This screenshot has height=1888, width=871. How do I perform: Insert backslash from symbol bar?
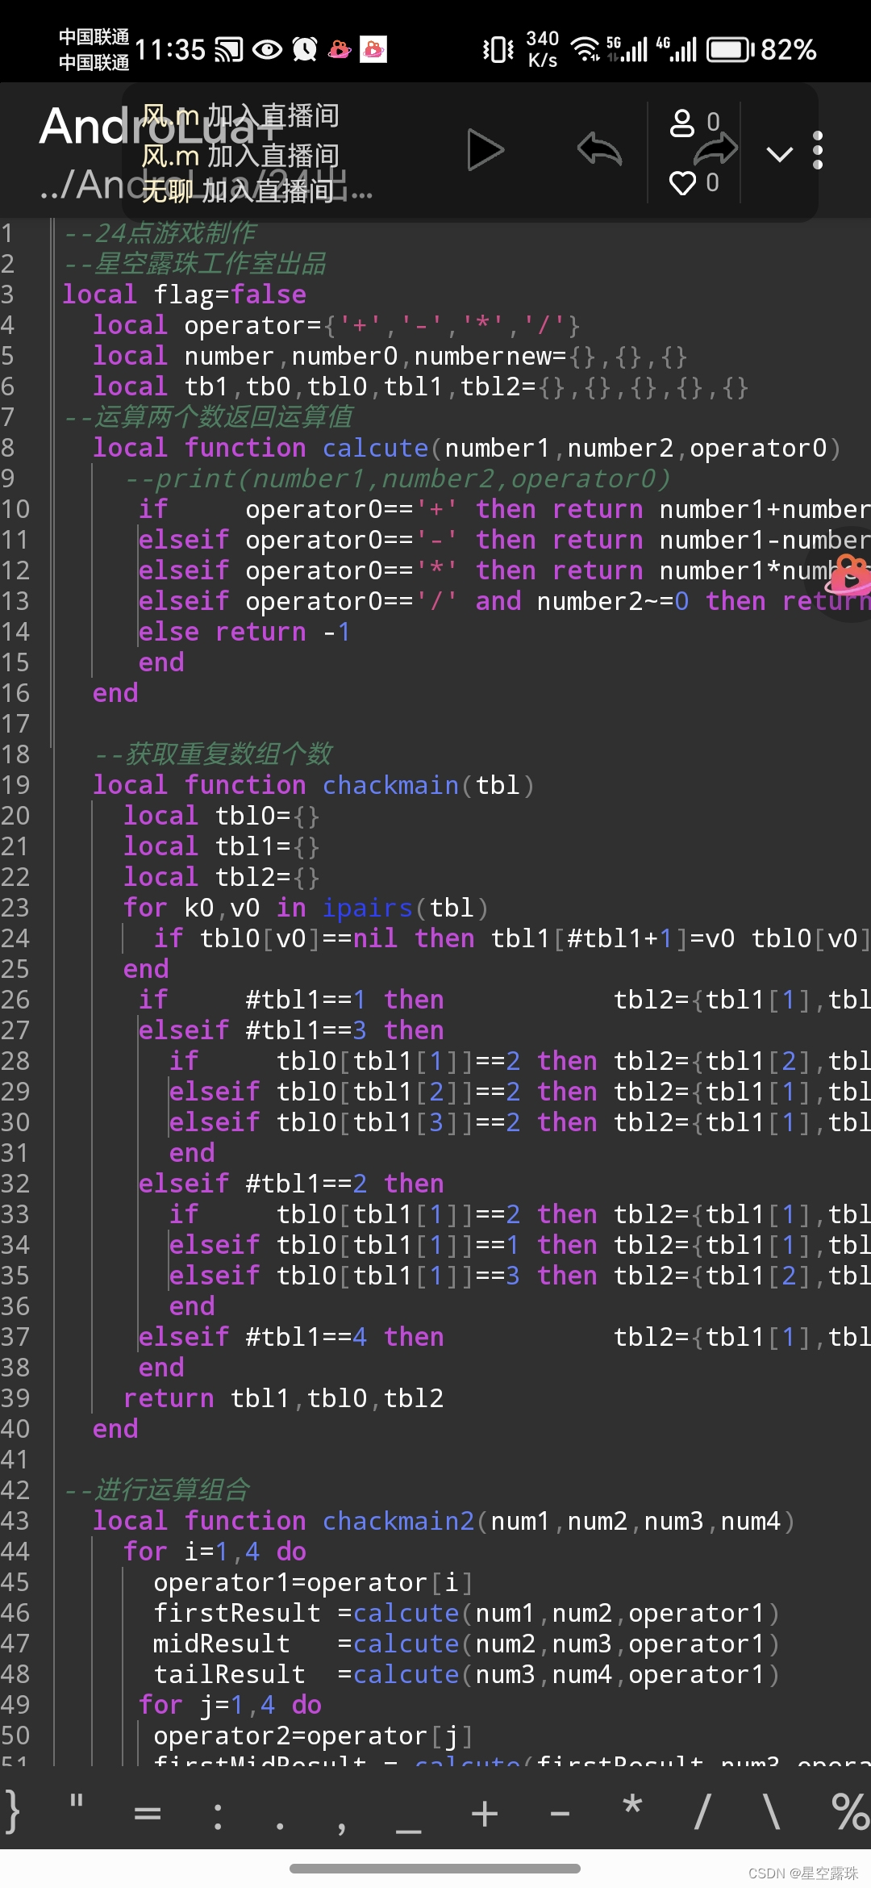(772, 1811)
